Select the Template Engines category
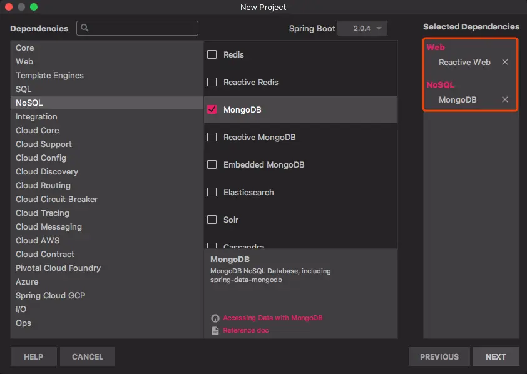This screenshot has height=374, width=527. coord(107,75)
